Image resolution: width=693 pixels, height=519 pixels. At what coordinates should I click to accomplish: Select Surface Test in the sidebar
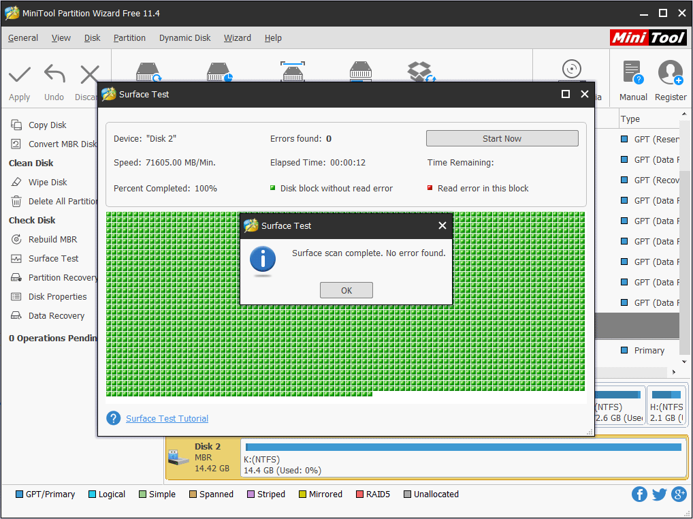[x=53, y=259]
